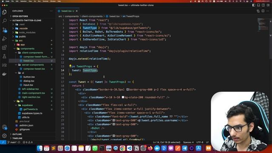
Task: Open .eslintrc.json file
Action: tap(32, 125)
